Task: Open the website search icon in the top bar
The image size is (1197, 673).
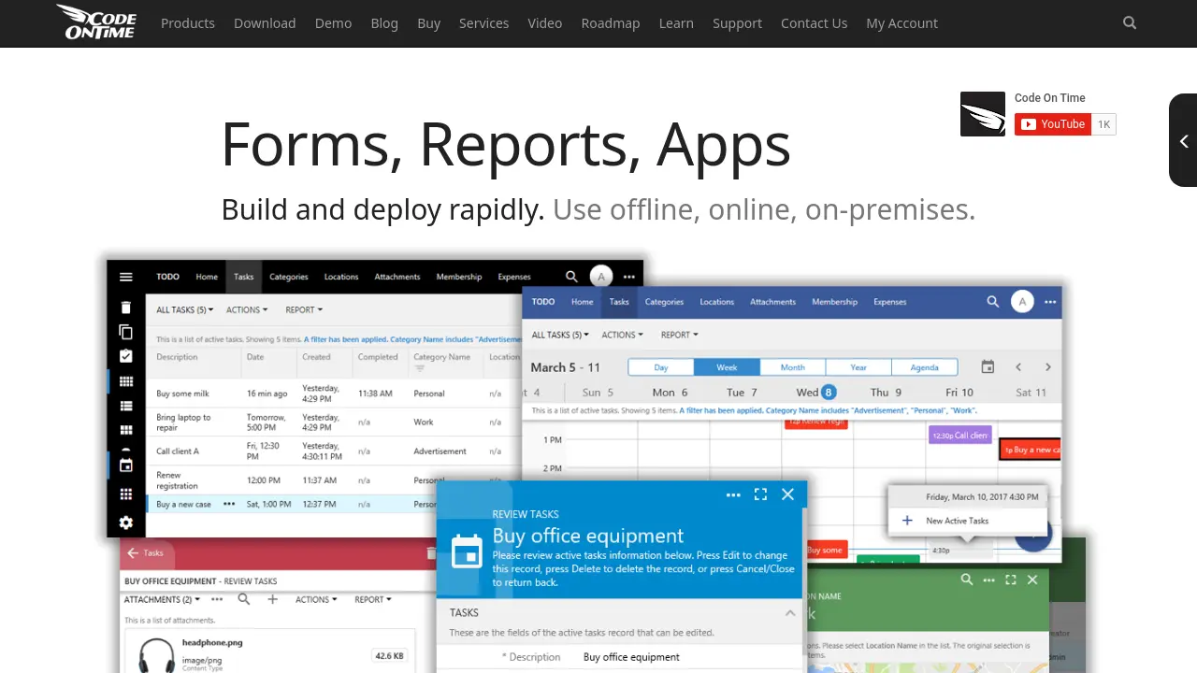Action: [1130, 22]
